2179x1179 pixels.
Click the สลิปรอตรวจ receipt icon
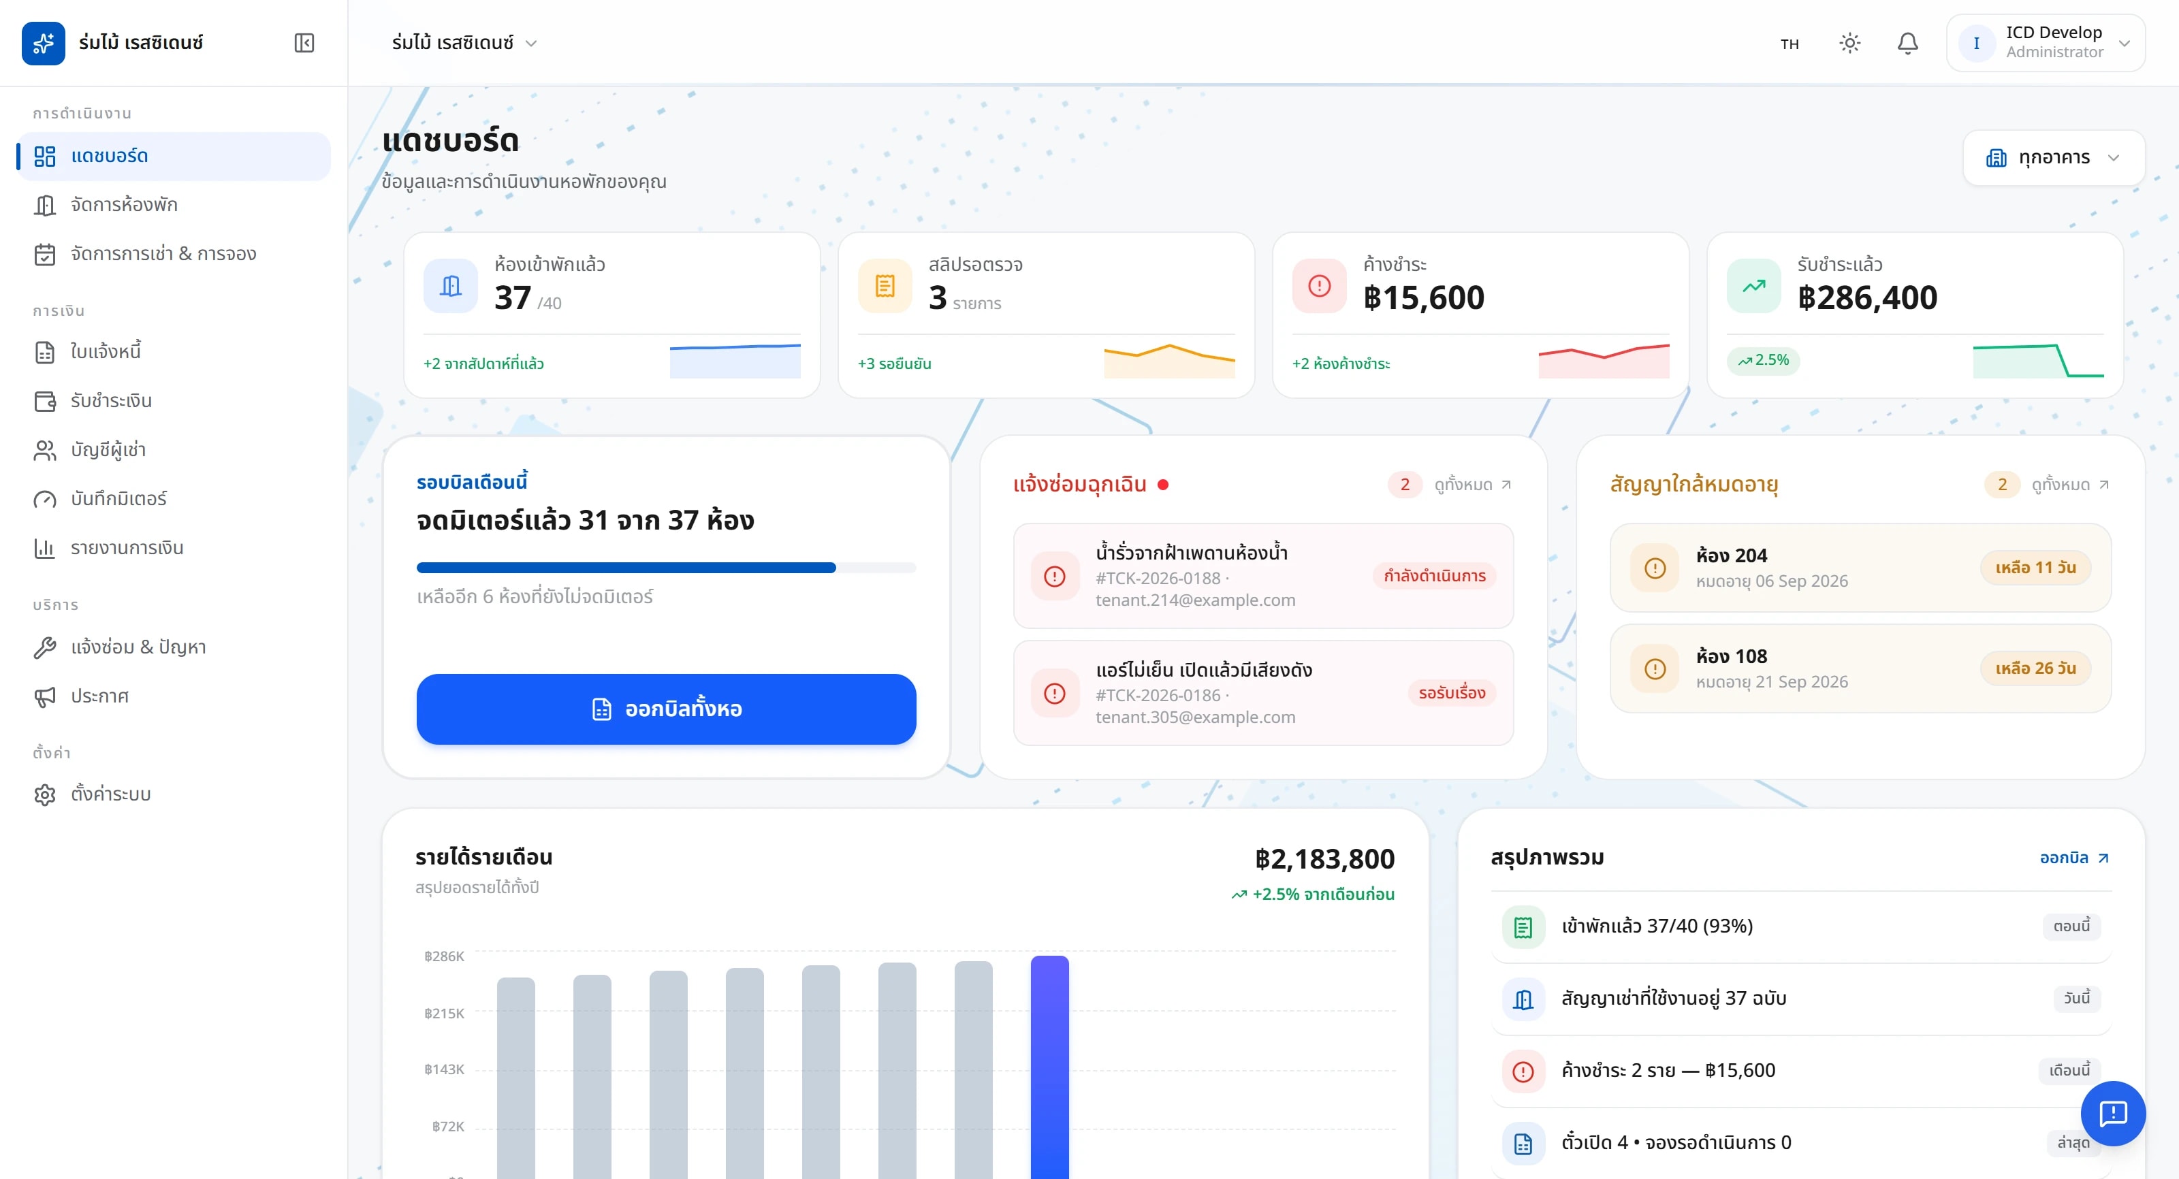click(885, 286)
